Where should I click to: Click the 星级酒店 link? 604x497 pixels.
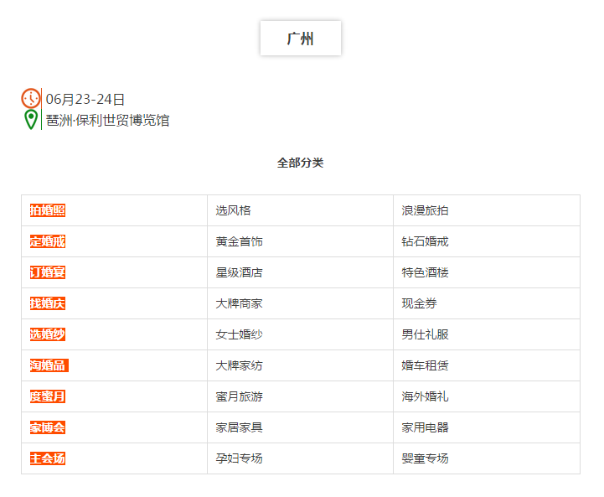pos(240,272)
